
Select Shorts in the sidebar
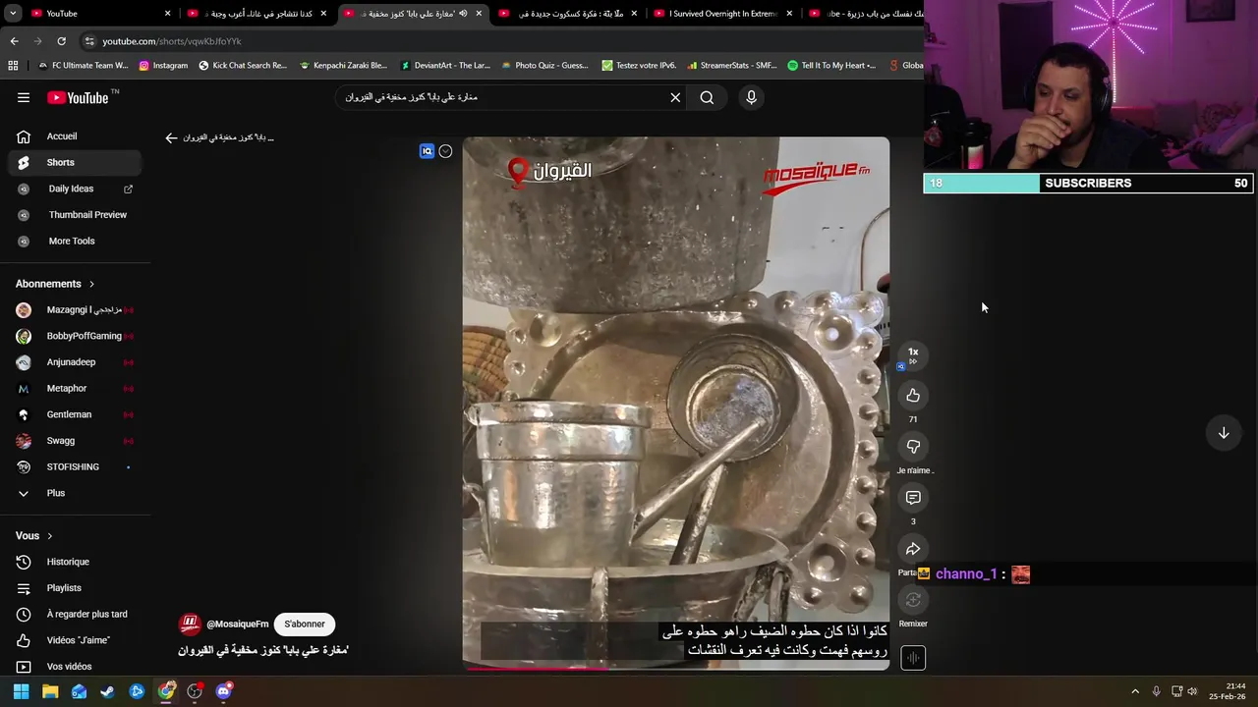click(x=76, y=162)
